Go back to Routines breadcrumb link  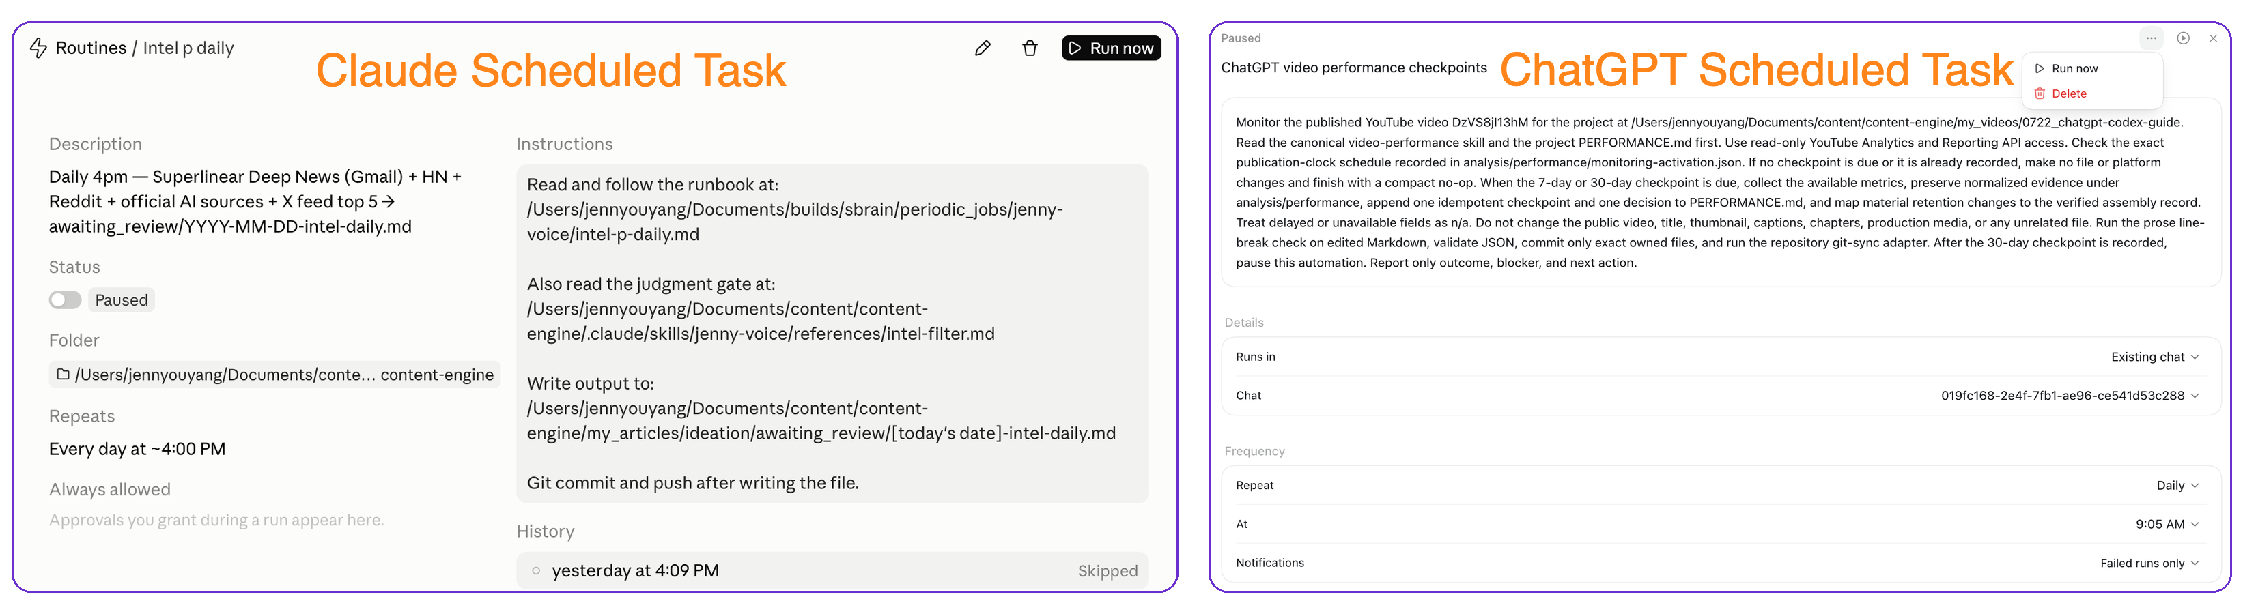click(91, 48)
